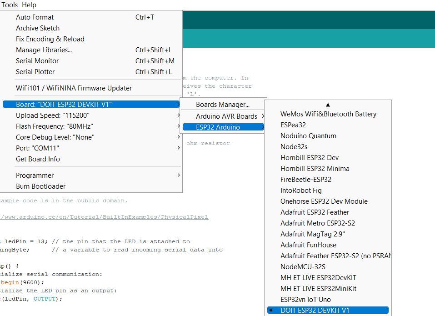Open the Arduino AVR Boards submenu

[223, 116]
